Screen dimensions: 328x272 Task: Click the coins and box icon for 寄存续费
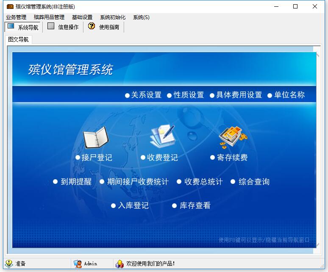point(233,137)
